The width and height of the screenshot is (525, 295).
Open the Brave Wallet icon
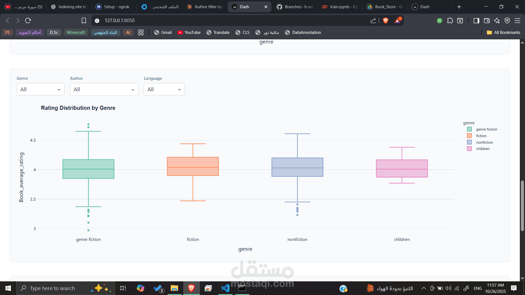487,20
